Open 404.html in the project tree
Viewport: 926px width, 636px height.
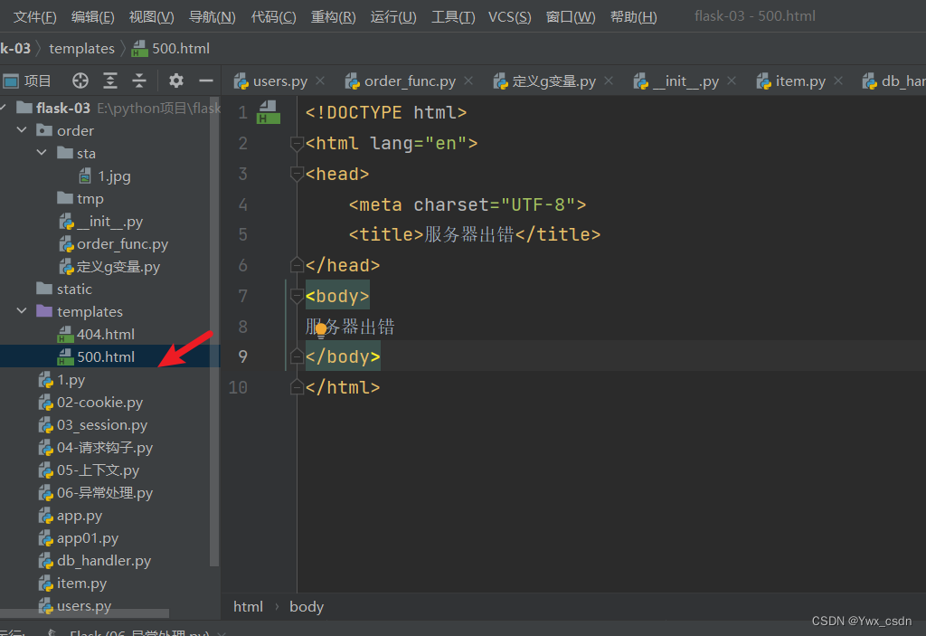click(x=105, y=334)
